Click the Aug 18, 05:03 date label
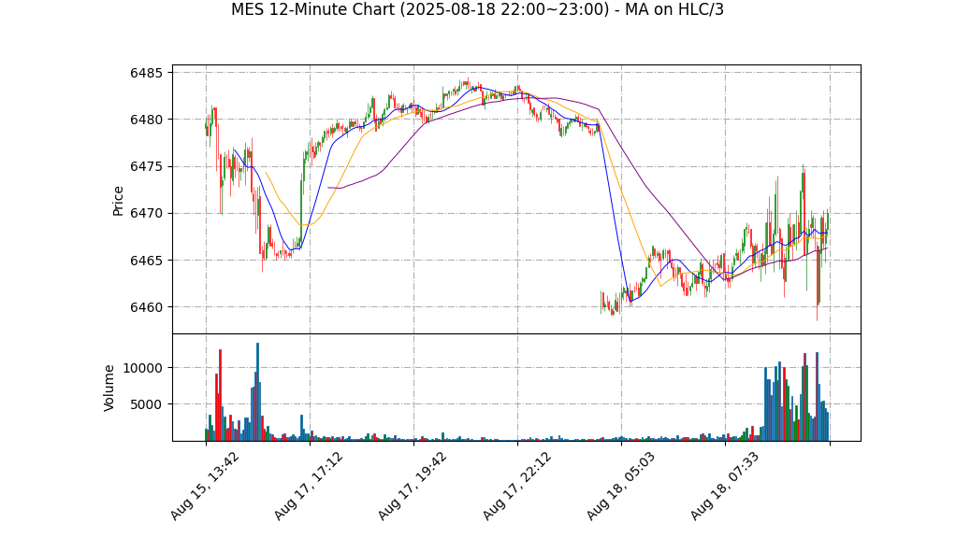956x537 pixels. tap(621, 486)
